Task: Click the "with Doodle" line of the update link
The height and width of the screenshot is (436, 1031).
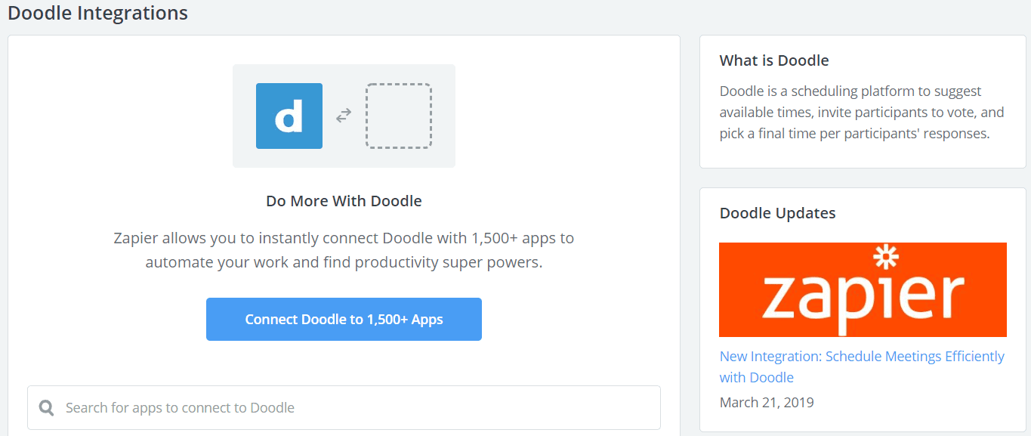Action: [757, 377]
